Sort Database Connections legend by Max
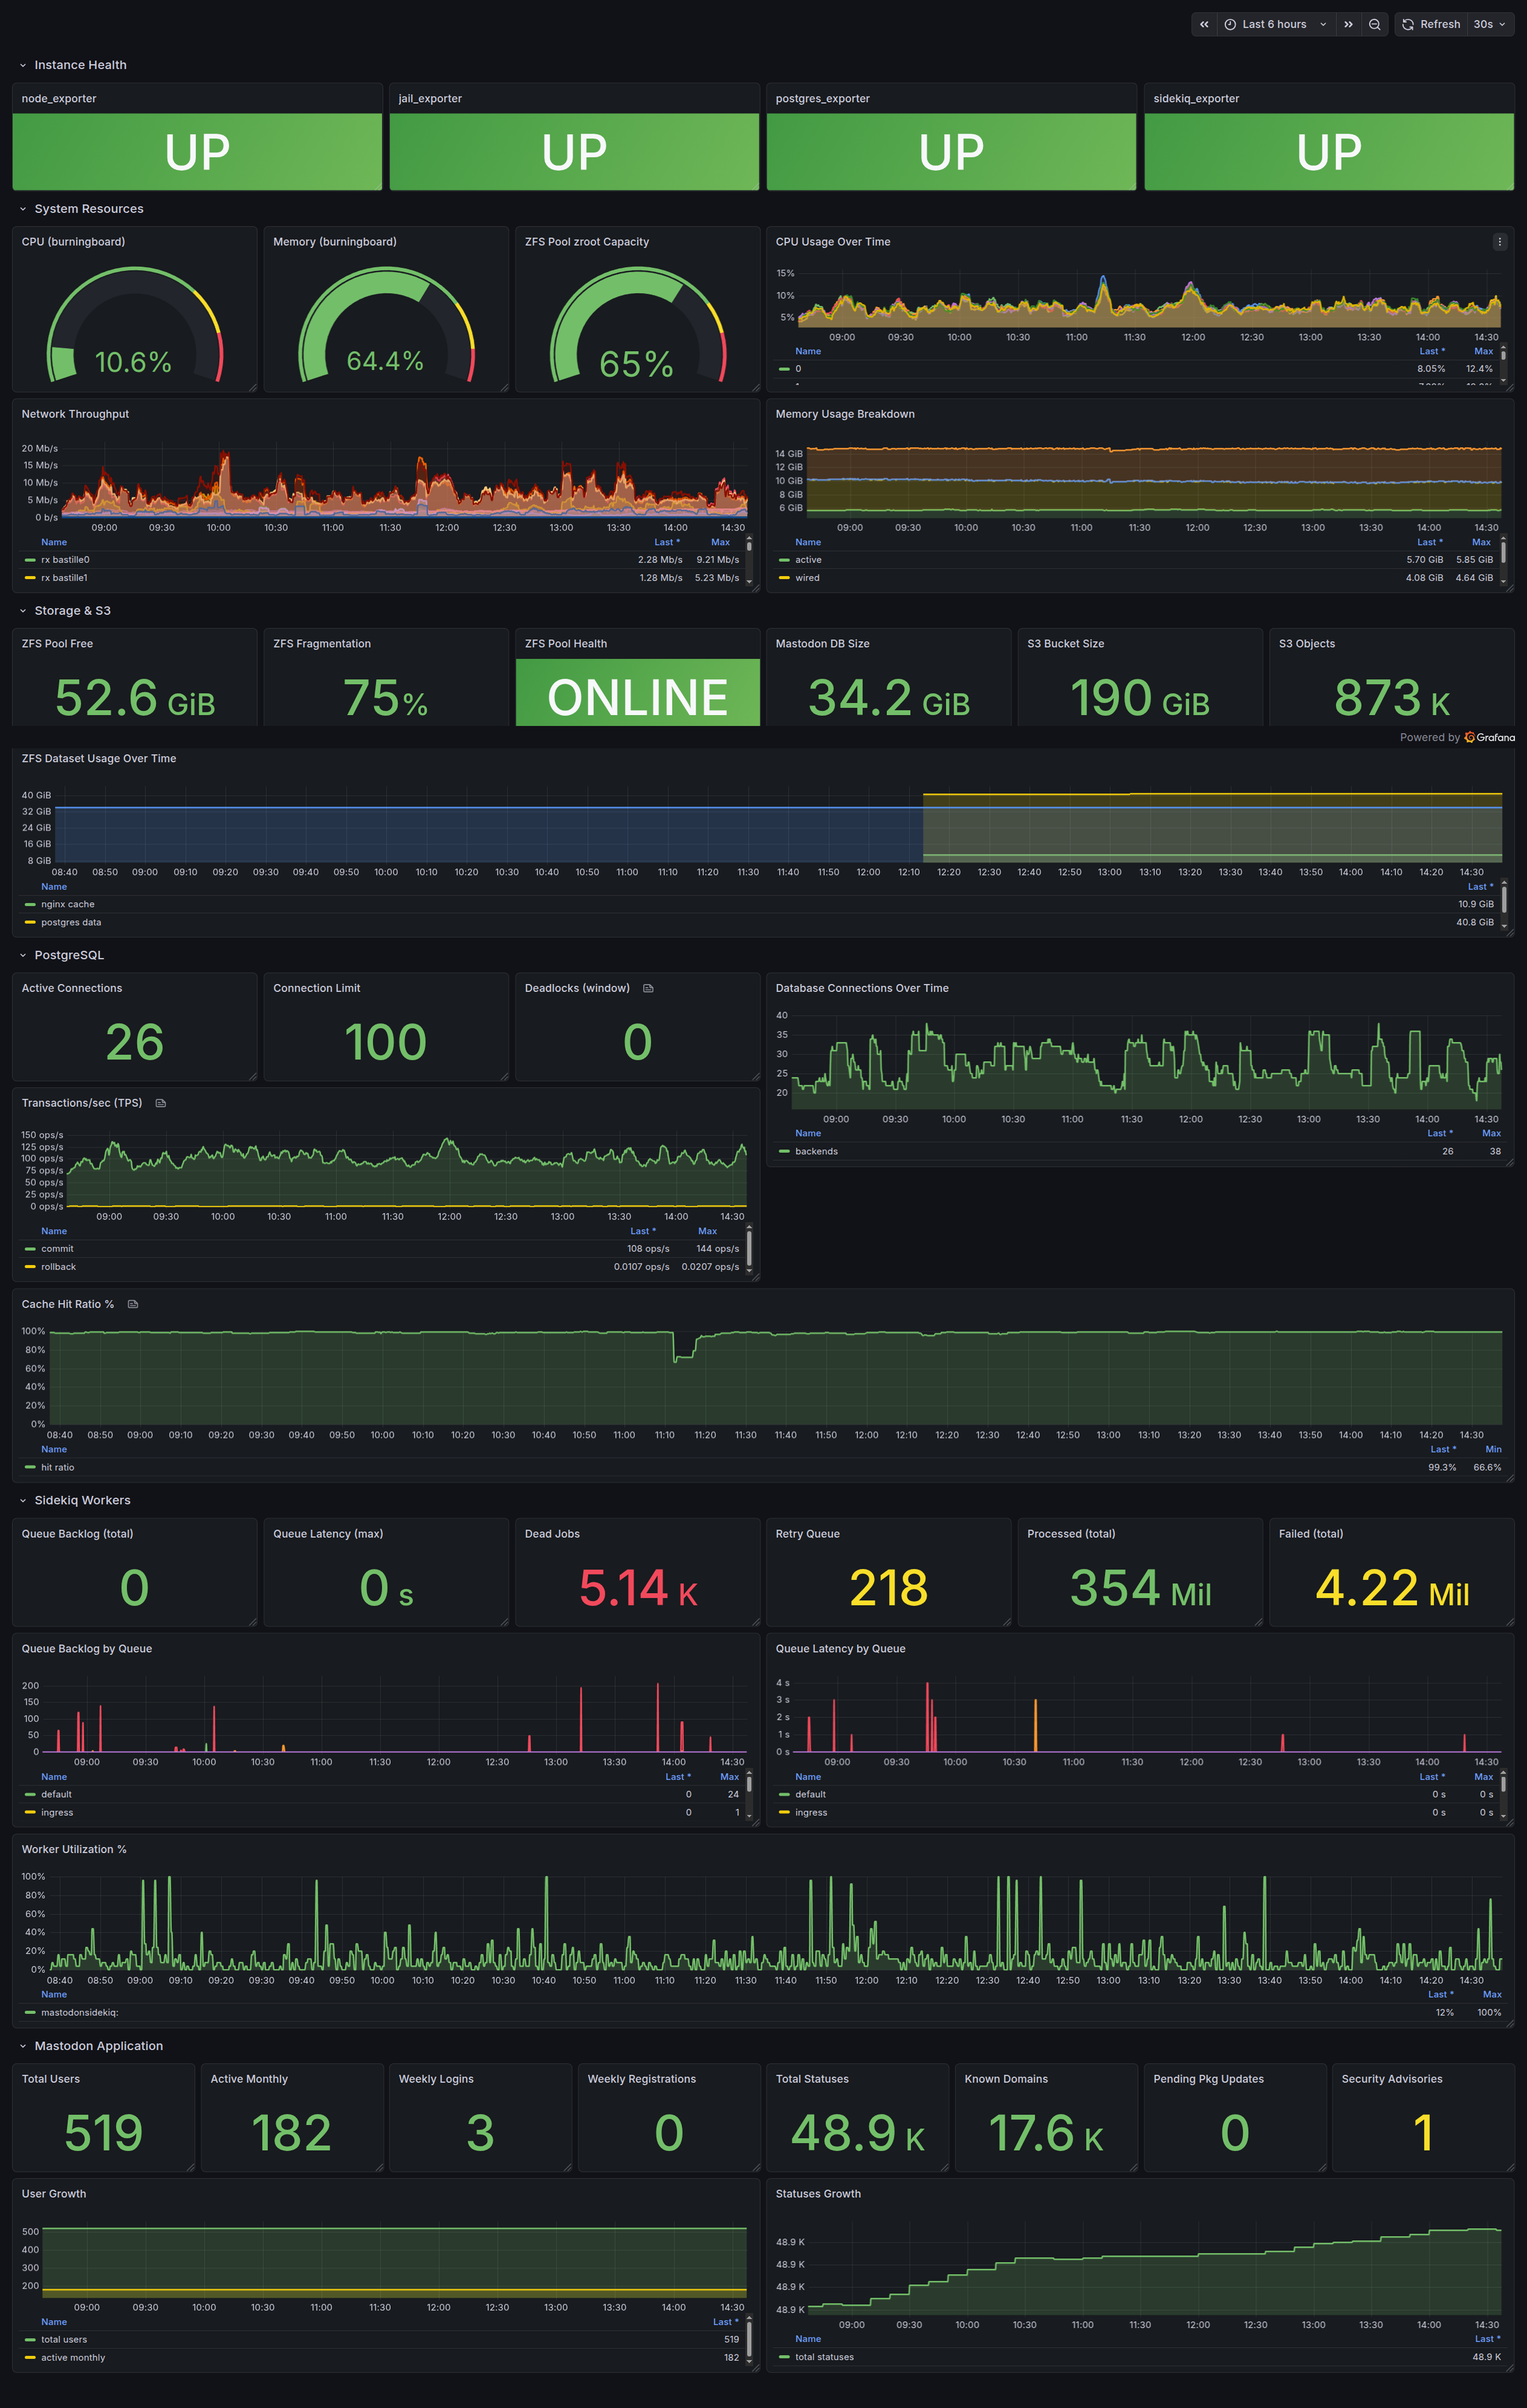This screenshot has width=1527, height=2408. [1491, 1133]
